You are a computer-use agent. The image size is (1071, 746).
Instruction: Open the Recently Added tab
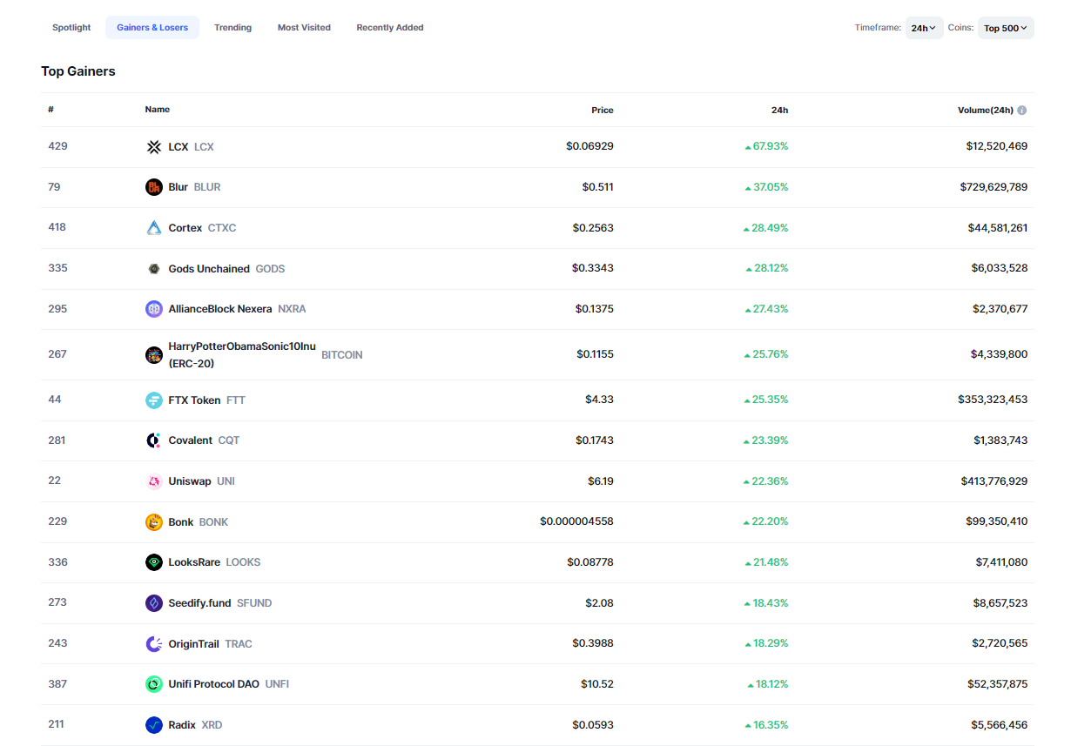389,28
